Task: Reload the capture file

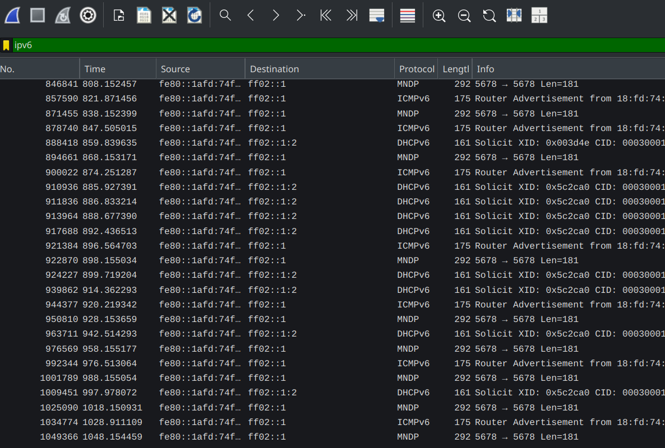Action: [195, 15]
